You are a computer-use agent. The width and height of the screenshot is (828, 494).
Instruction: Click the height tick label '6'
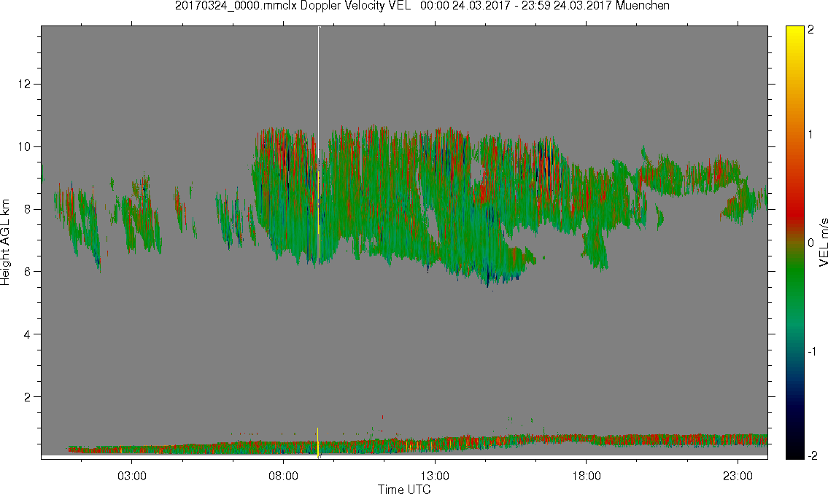28,272
